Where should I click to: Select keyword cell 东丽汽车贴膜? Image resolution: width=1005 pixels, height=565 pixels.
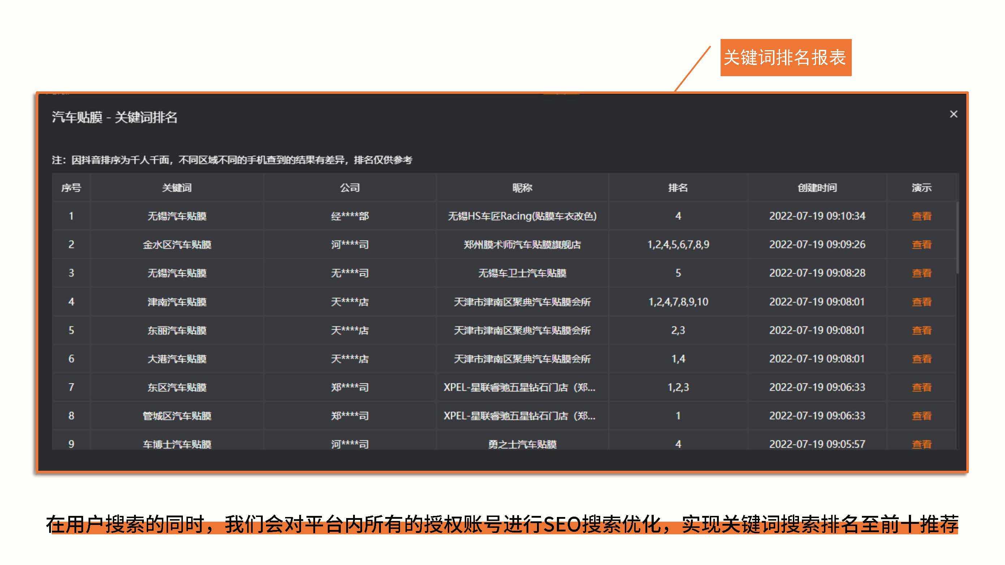click(x=177, y=330)
